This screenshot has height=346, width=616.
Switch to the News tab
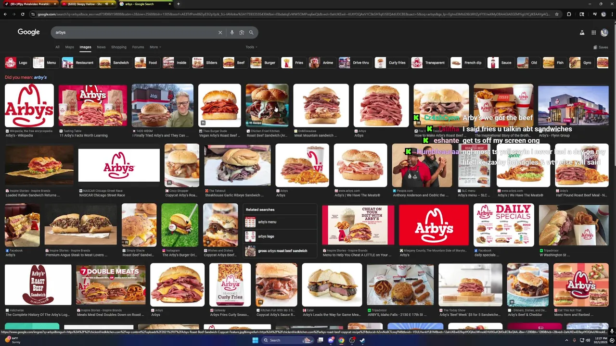pyautogui.click(x=101, y=47)
